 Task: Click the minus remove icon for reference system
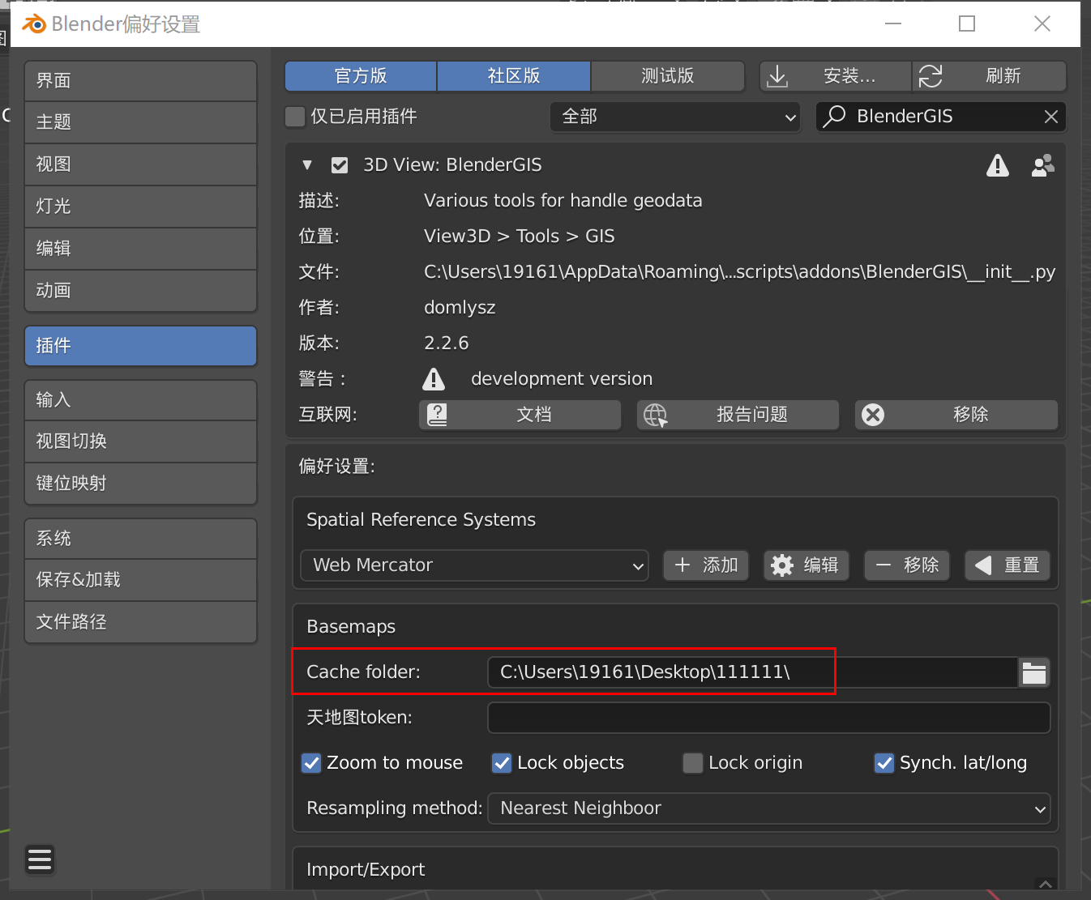pos(883,565)
